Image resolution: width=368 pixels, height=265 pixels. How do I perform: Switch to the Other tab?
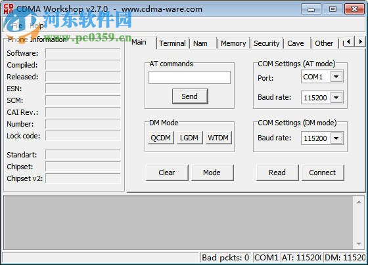pyautogui.click(x=324, y=43)
